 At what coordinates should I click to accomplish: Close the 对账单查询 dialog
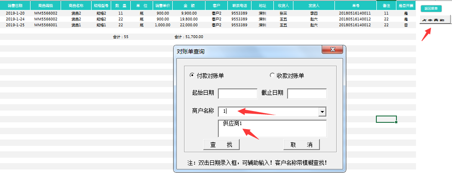[332, 49]
